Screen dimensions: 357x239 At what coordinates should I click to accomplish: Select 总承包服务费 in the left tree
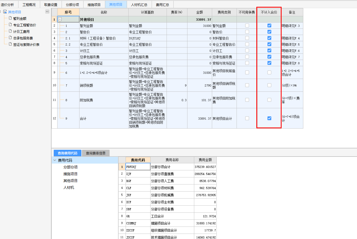[23, 38]
